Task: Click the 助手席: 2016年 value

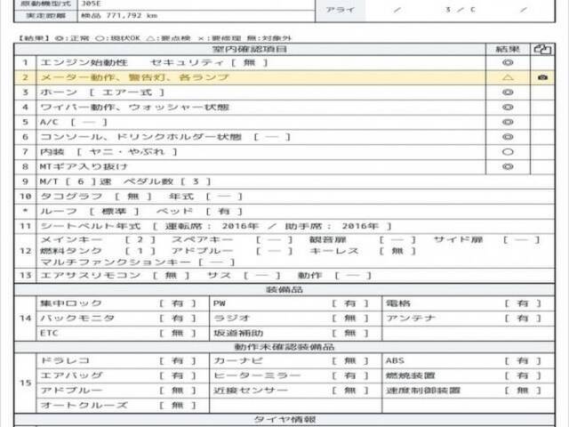Action: click(x=332, y=226)
